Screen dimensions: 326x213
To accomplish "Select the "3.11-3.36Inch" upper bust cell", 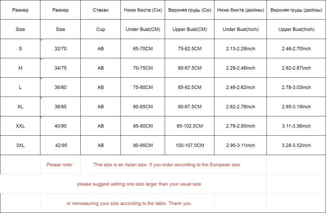I will [296, 126].
